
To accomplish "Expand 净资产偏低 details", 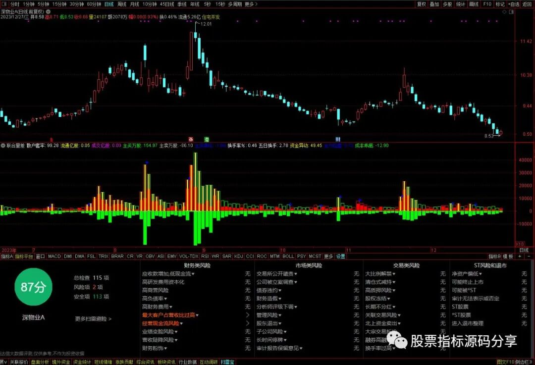I will coord(467,273).
